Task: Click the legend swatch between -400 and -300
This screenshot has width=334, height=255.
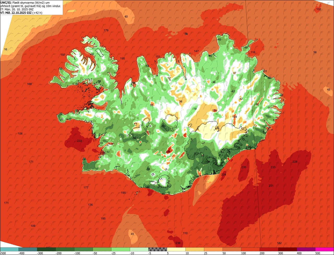Action: pyautogui.click(x=28, y=249)
